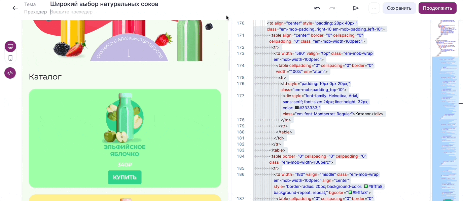Open the three-dots more options menu
Image resolution: width=463 pixels, height=201 pixels.
[x=374, y=8]
